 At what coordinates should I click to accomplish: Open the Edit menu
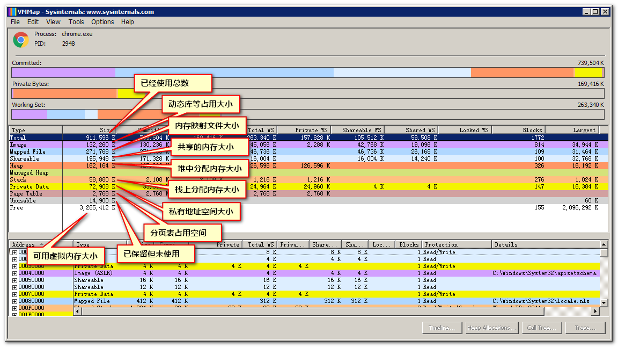tap(33, 22)
